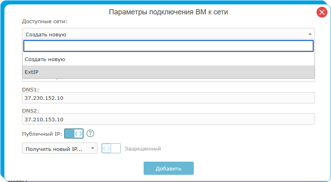331x182 pixels.
Task: Open the Получить новый IP dropdown
Action: point(59,148)
